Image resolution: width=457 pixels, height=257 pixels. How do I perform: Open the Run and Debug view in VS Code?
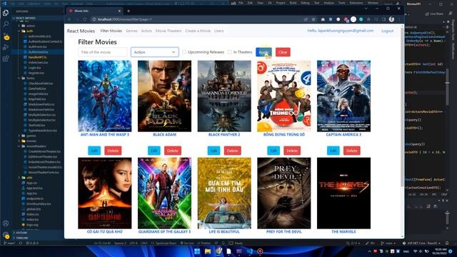click(6, 47)
